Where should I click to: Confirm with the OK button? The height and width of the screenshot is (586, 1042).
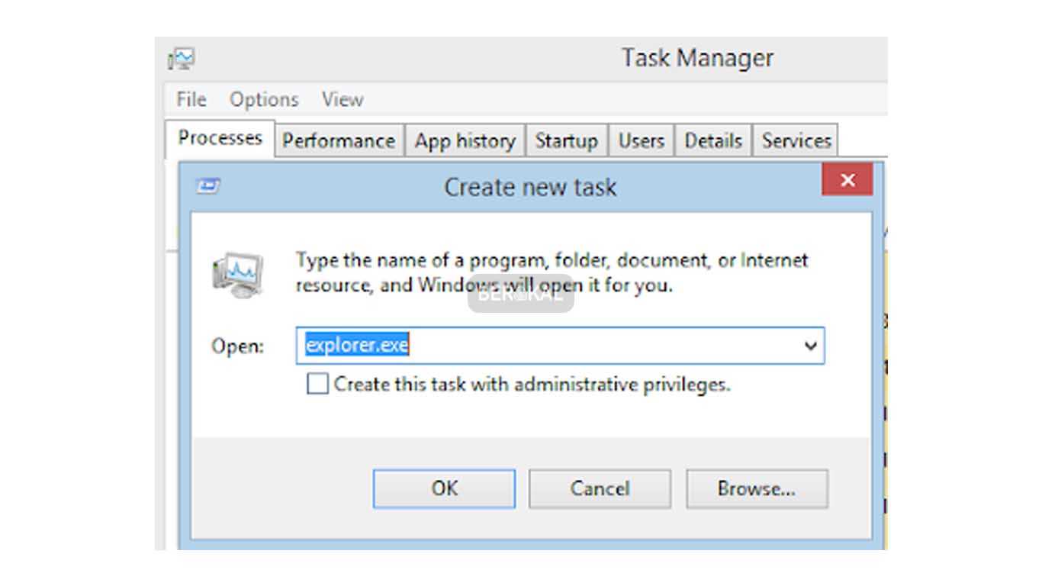(444, 488)
